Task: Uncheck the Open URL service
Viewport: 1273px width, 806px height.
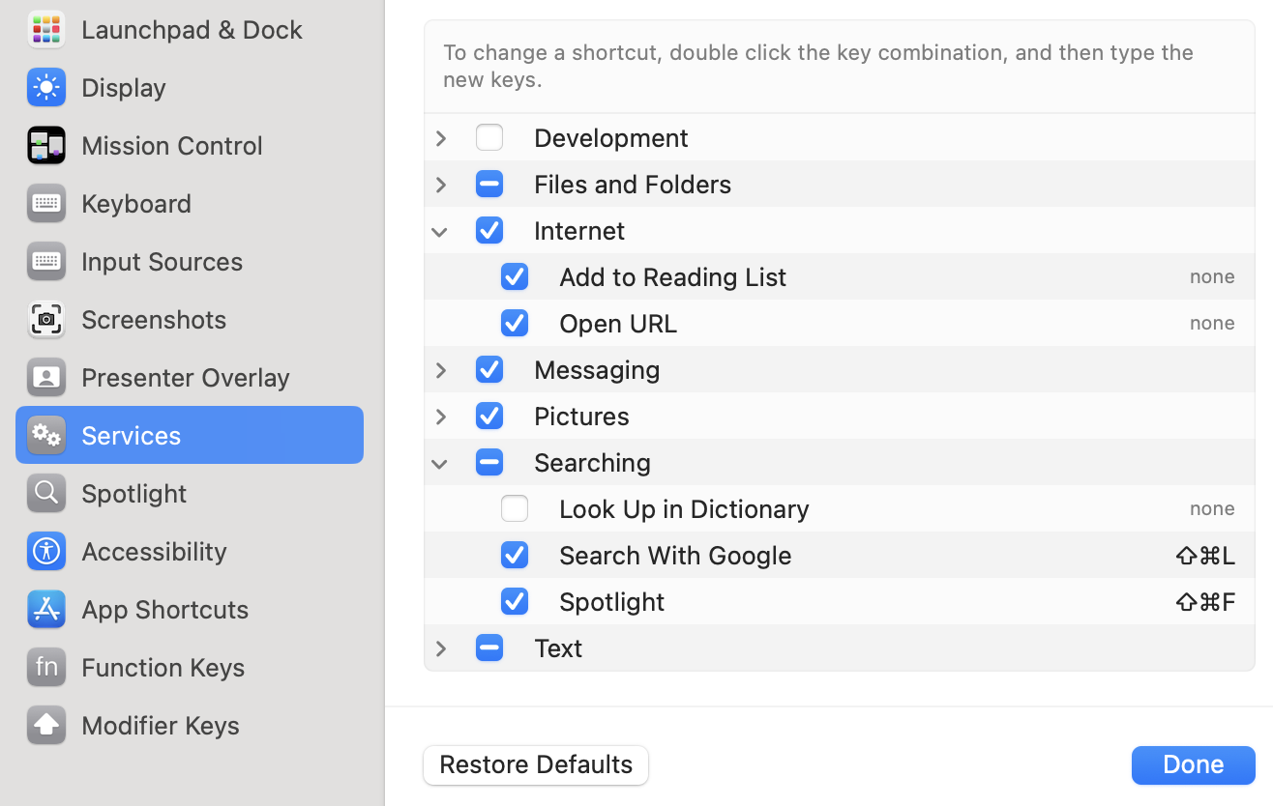Action: pyautogui.click(x=515, y=323)
